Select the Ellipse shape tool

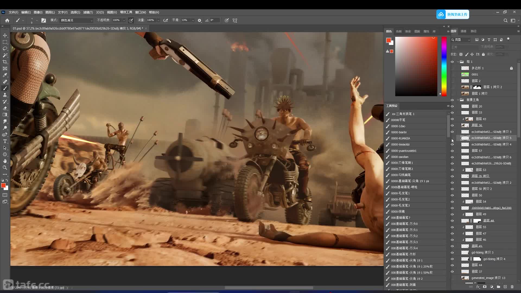click(5, 154)
